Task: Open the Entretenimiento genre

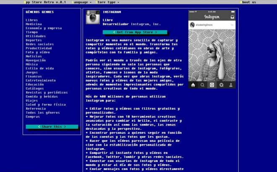Action: 41,80
